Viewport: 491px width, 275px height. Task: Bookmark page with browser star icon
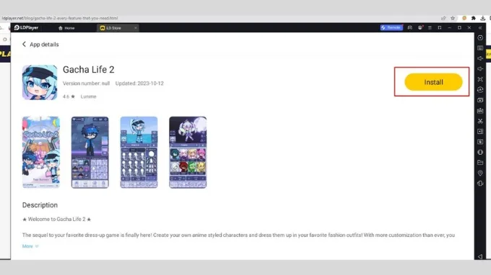[x=453, y=18]
